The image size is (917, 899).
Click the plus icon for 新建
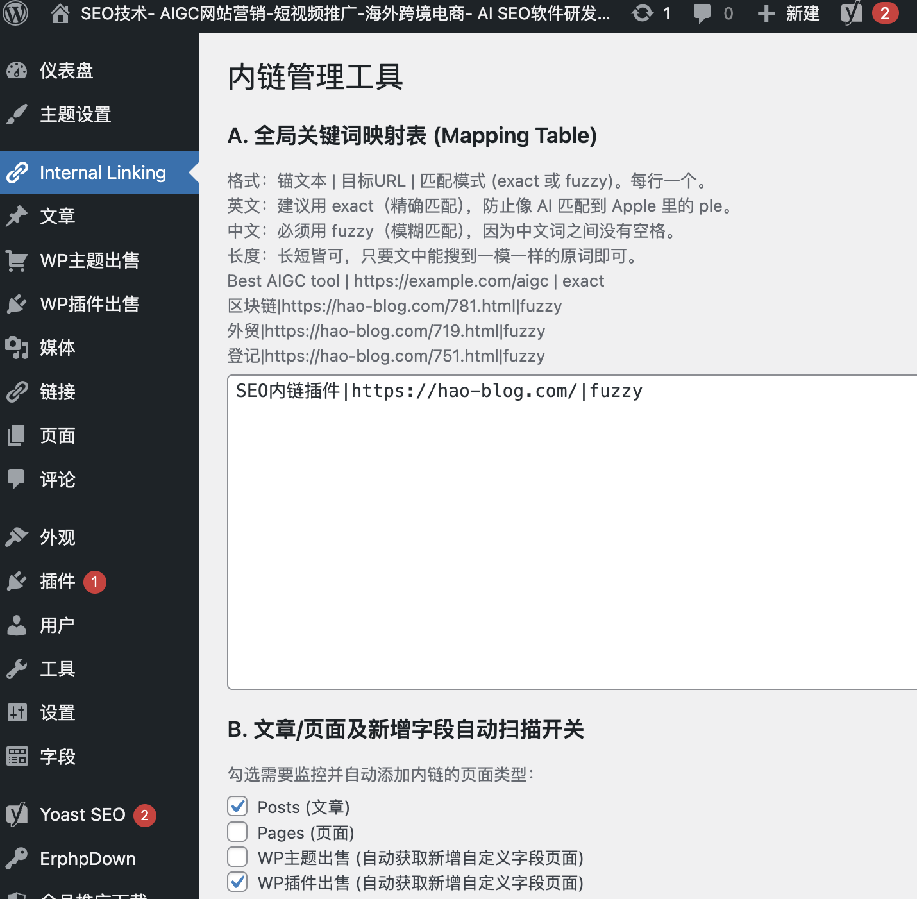point(766,13)
